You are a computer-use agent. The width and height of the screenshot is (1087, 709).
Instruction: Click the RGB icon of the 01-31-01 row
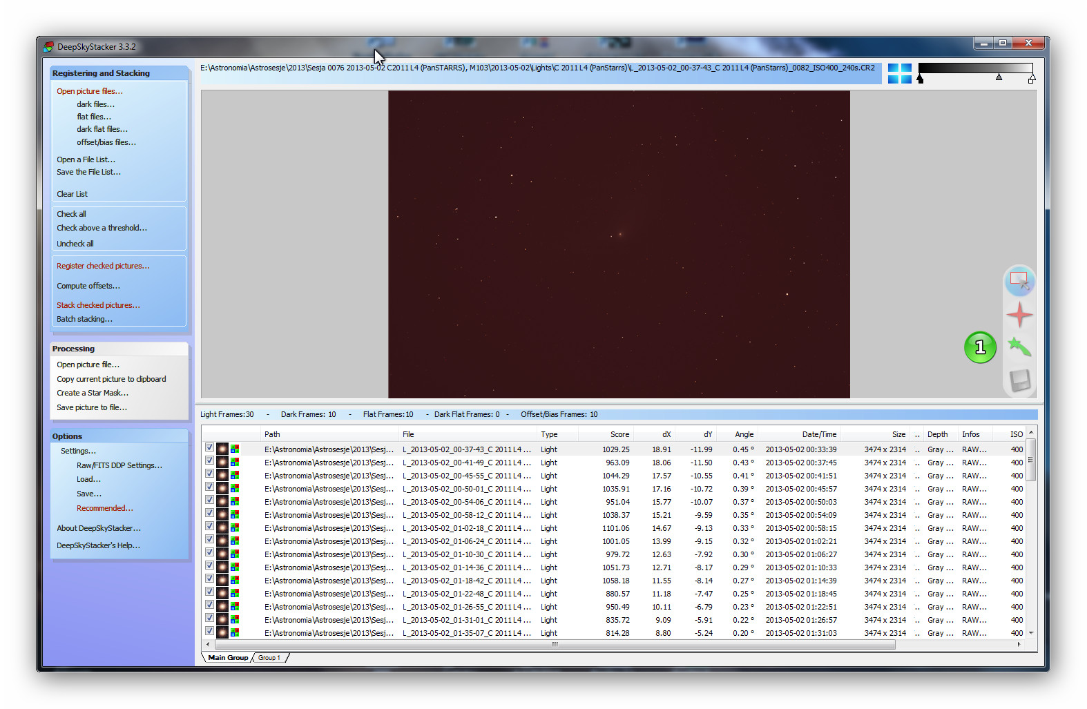[235, 619]
